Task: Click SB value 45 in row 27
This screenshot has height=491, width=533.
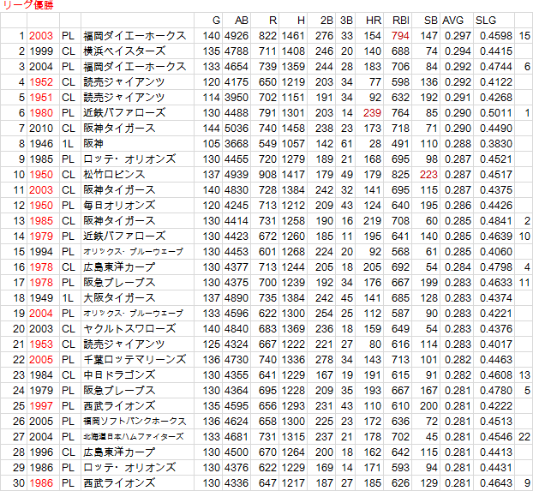Action: 432,437
